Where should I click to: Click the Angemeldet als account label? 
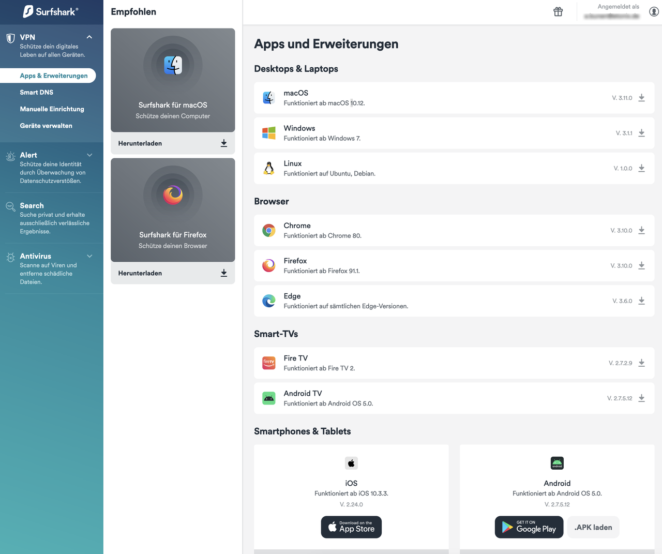(619, 7)
